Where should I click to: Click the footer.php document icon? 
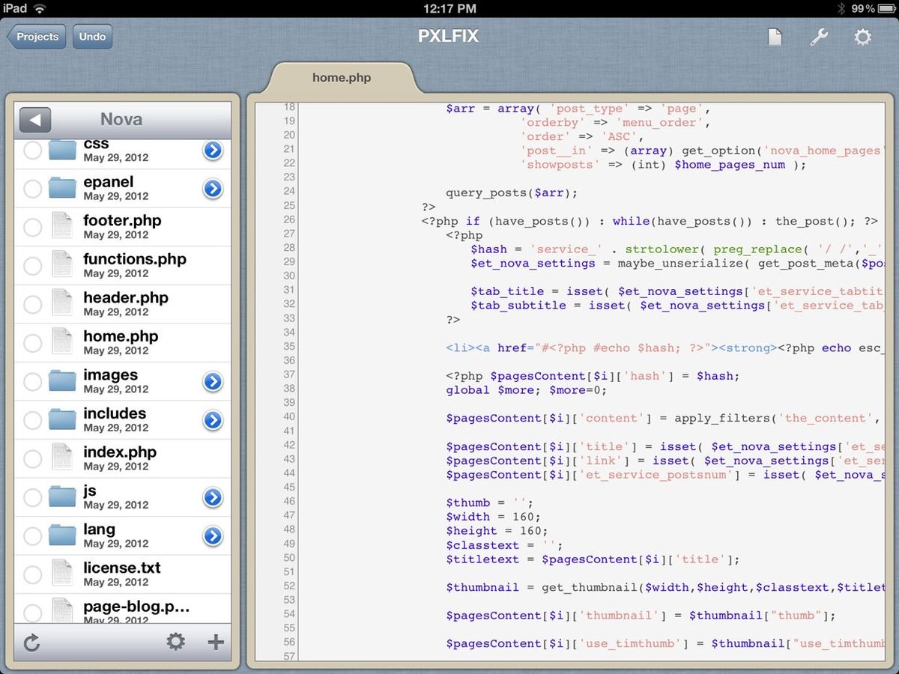(x=63, y=226)
